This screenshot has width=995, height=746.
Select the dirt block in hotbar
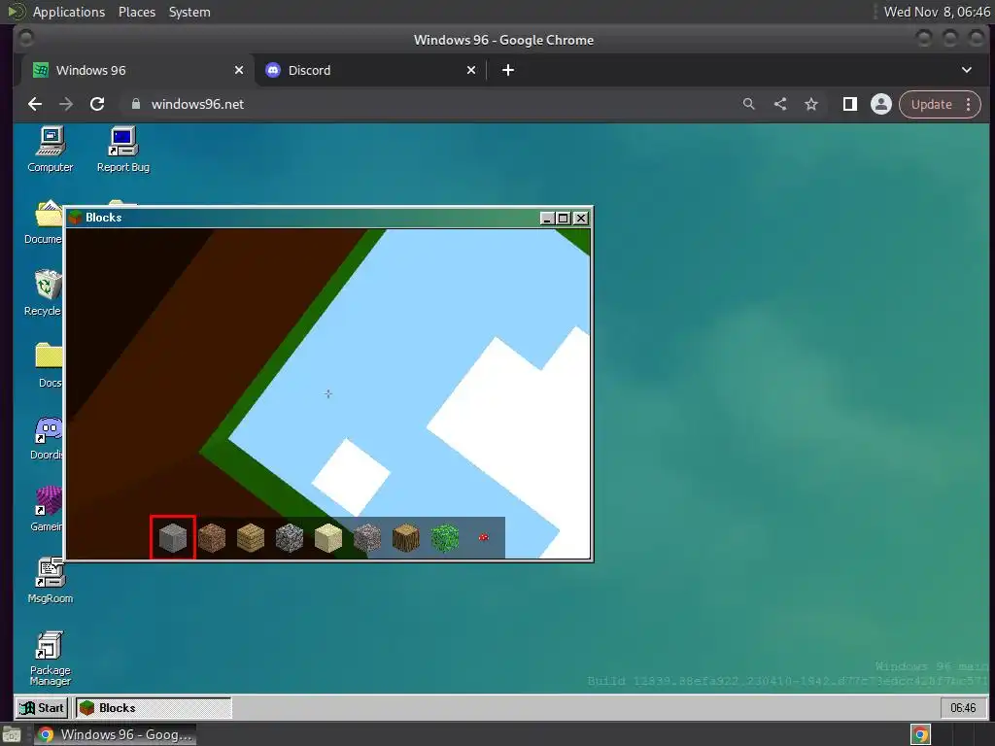[x=212, y=538]
